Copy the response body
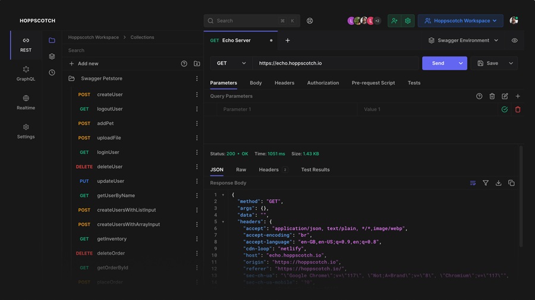Screen dimensions: 535x300 (511, 183)
